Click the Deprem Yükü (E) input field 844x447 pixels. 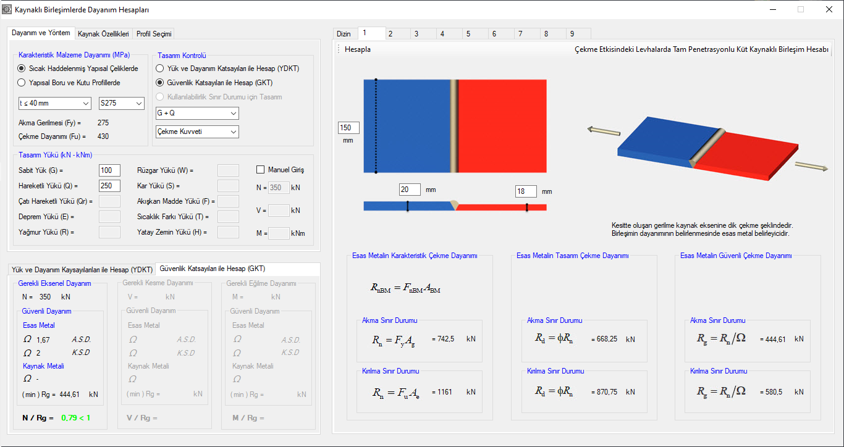[x=109, y=216]
